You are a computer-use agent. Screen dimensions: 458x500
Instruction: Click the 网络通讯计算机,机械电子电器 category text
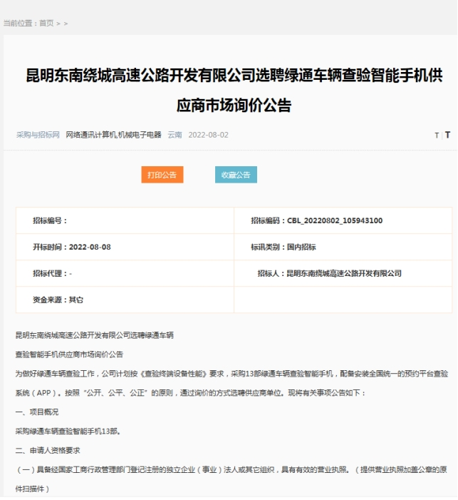coord(113,135)
